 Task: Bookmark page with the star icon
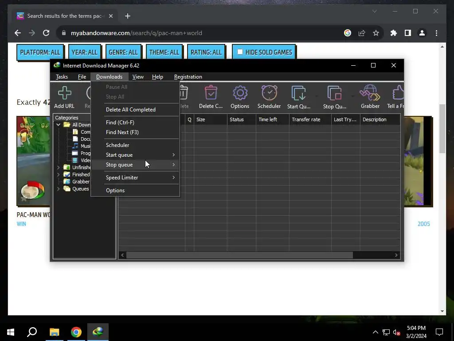[376, 33]
